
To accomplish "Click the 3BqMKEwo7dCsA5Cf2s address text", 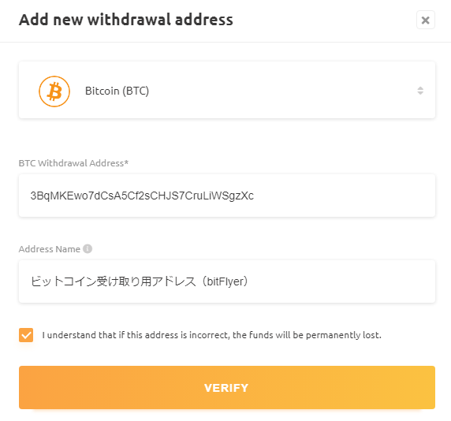I will (x=142, y=196).
